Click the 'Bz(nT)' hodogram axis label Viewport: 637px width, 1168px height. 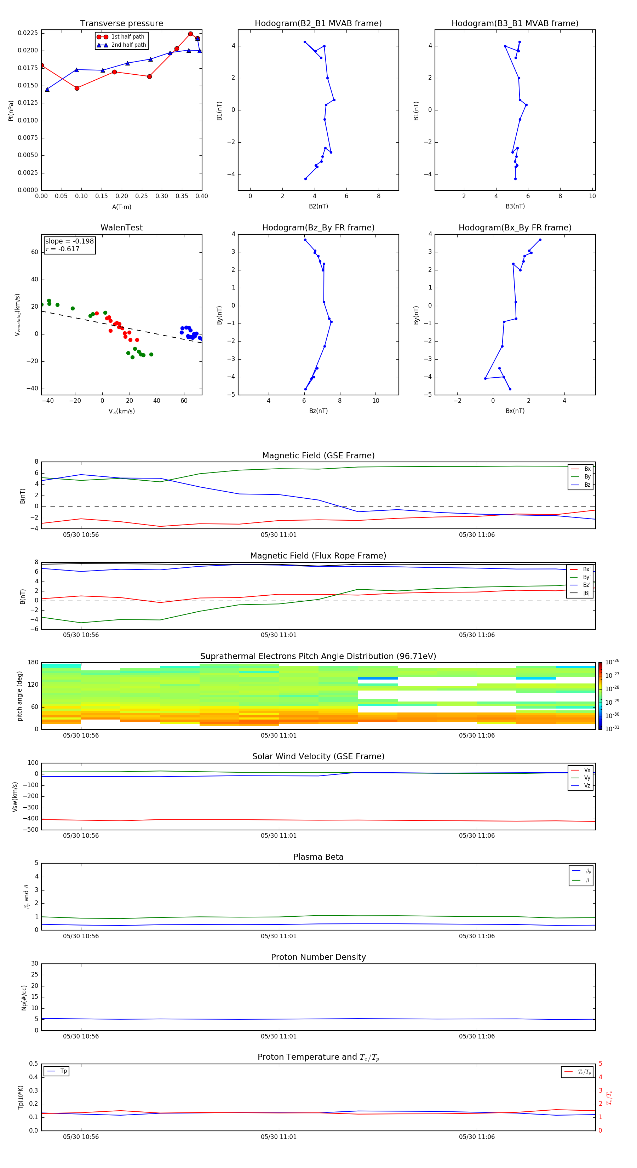pos(318,411)
